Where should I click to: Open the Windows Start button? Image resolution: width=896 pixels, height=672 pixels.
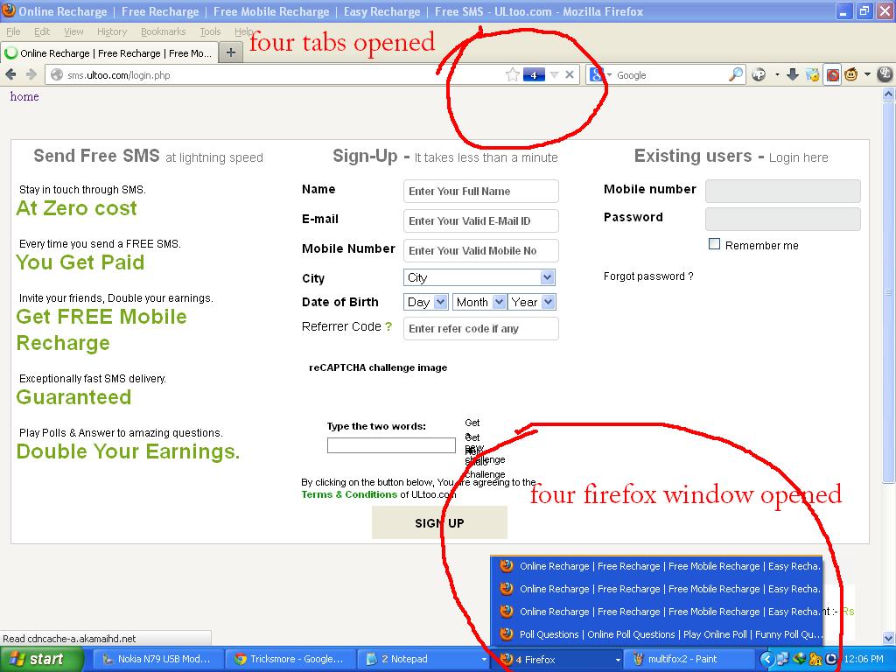pyautogui.click(x=41, y=659)
